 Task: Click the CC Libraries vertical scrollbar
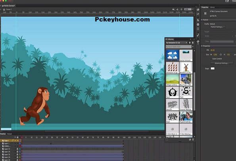point(194,91)
